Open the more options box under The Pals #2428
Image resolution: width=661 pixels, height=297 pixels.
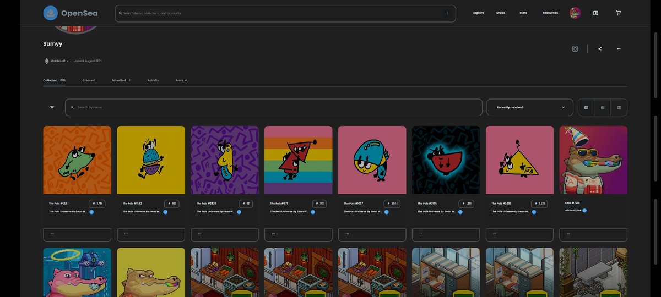coord(225,235)
